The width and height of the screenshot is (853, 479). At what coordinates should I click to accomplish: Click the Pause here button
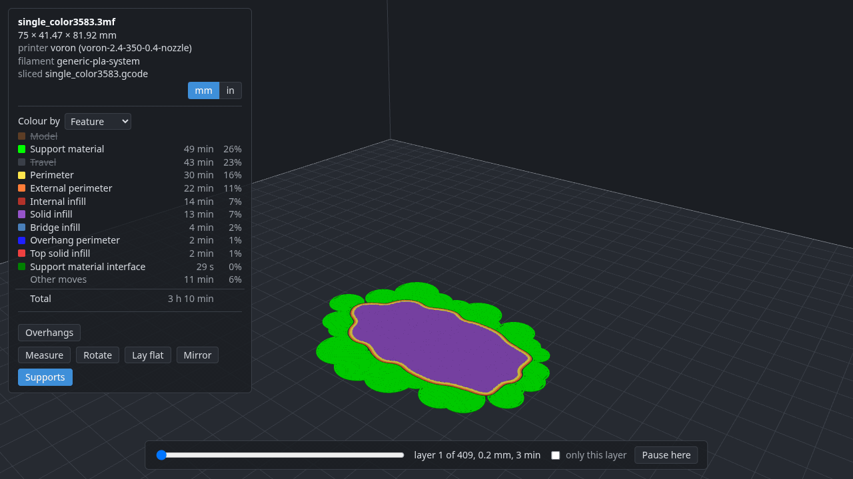[666, 455]
